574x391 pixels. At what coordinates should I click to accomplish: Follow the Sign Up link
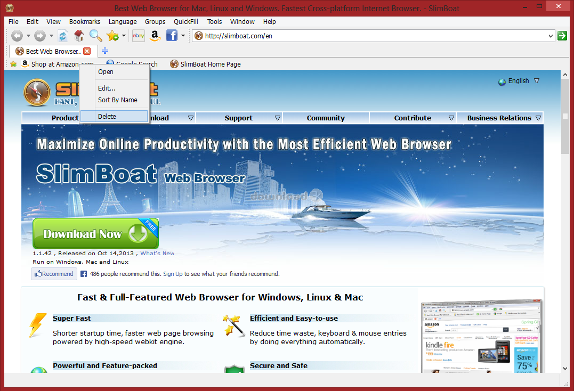coord(173,274)
